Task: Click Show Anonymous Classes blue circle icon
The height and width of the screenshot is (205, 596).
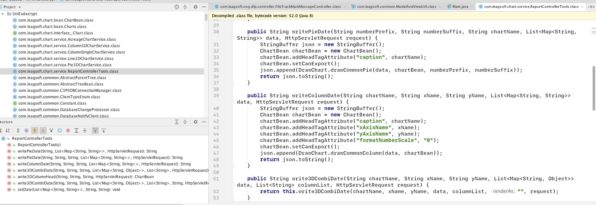Action: point(60,130)
